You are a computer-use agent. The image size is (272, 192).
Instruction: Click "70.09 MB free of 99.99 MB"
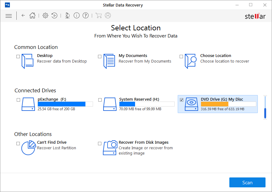tap(140, 109)
